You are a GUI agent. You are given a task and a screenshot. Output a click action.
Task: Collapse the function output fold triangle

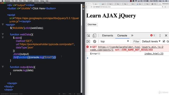(3, 67)
